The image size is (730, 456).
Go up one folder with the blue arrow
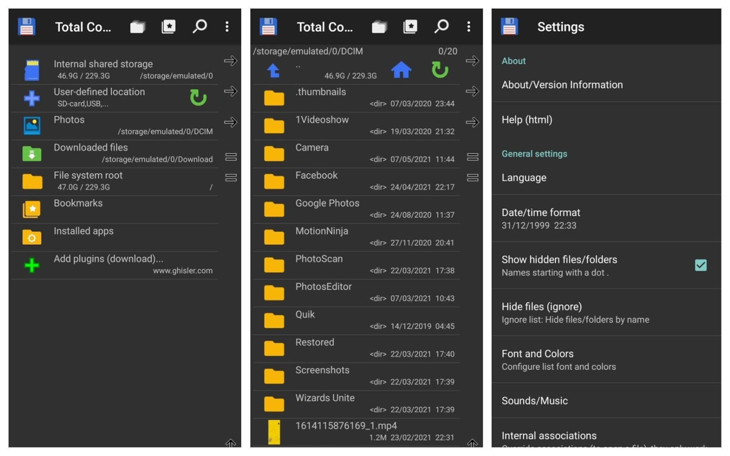tap(273, 71)
